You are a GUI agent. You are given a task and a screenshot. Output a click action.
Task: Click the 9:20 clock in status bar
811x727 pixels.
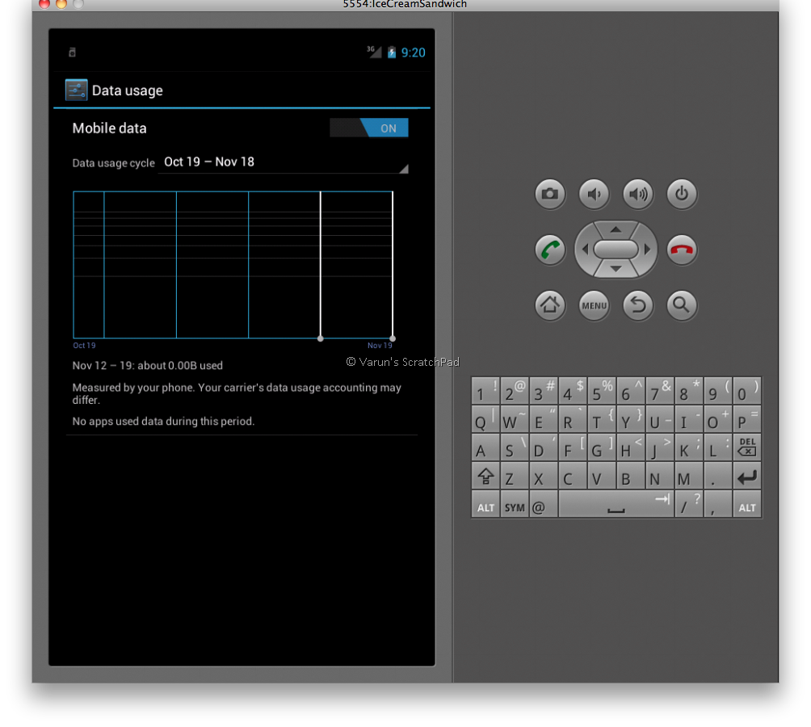tap(414, 53)
